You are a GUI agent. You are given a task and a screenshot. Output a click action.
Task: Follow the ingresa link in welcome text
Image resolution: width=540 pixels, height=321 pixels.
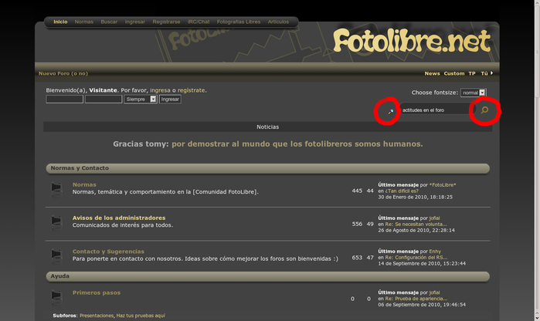(x=160, y=90)
